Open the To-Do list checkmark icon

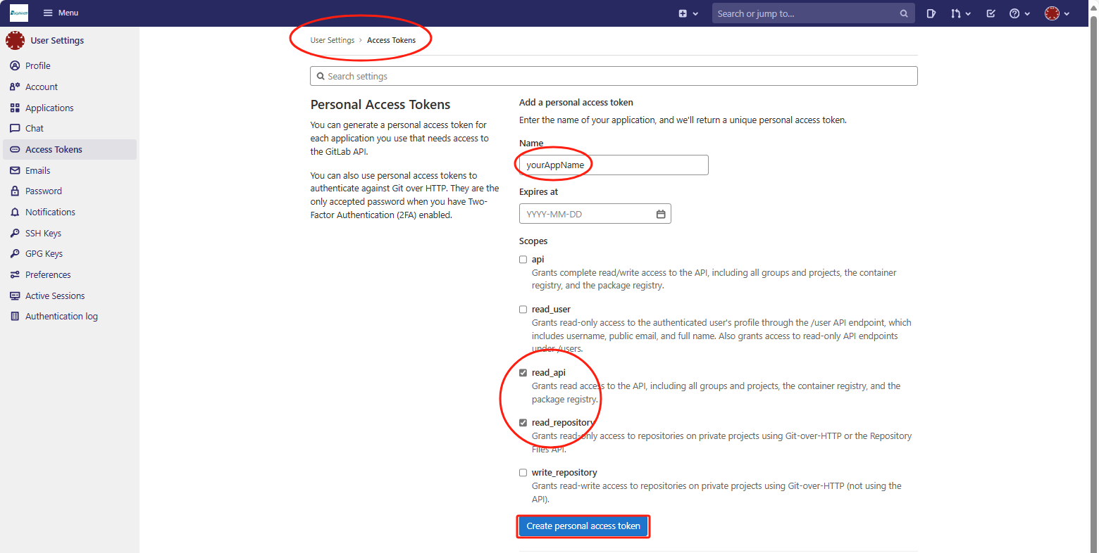click(991, 13)
